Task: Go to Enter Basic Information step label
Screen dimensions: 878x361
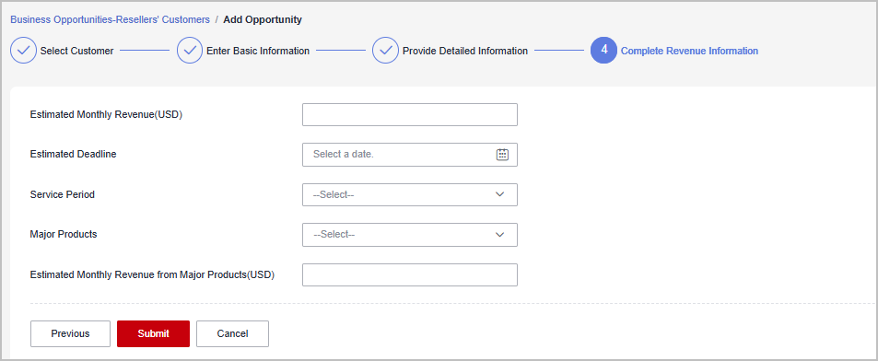Action: click(x=258, y=51)
